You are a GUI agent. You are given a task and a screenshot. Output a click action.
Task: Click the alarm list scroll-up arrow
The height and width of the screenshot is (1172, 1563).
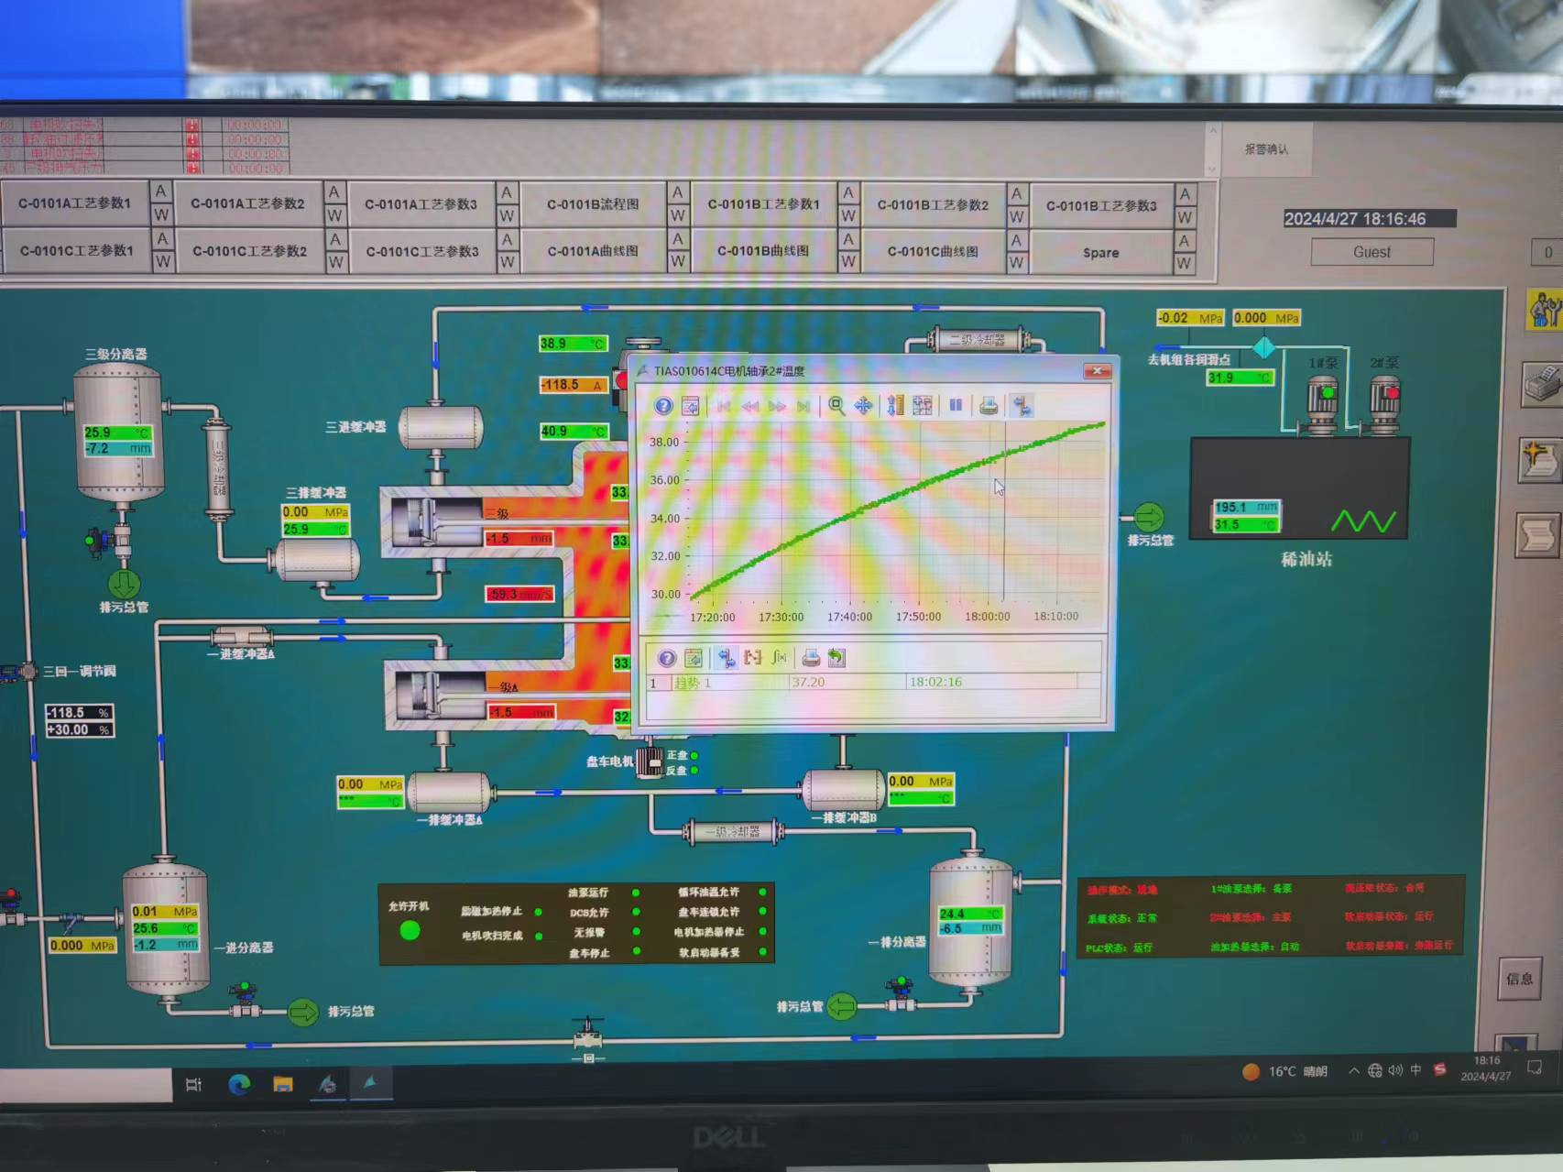[1212, 131]
